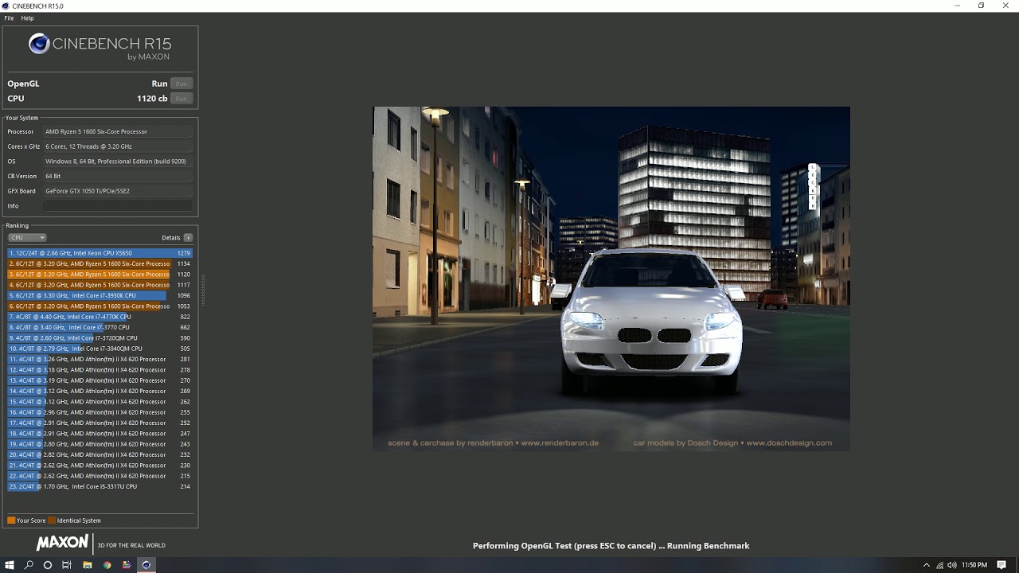This screenshot has height=573, width=1019.
Task: Click the Cores x GHz value field
Action: point(118,146)
